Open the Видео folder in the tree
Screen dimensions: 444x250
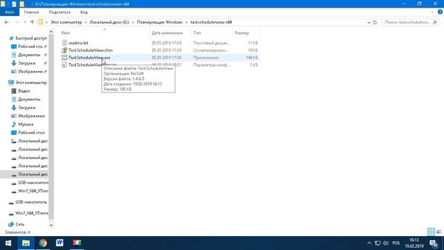[24, 91]
